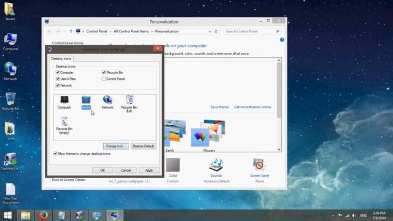Open levani folder on desktop
This screenshot has height=221, width=393.
coord(10,11)
